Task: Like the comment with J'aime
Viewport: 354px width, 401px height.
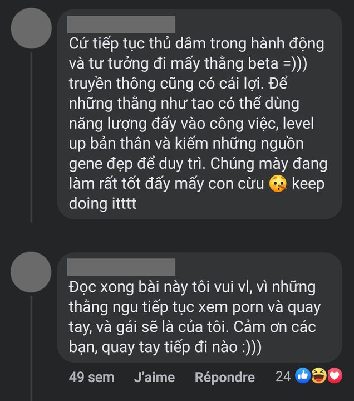Action: (154, 377)
